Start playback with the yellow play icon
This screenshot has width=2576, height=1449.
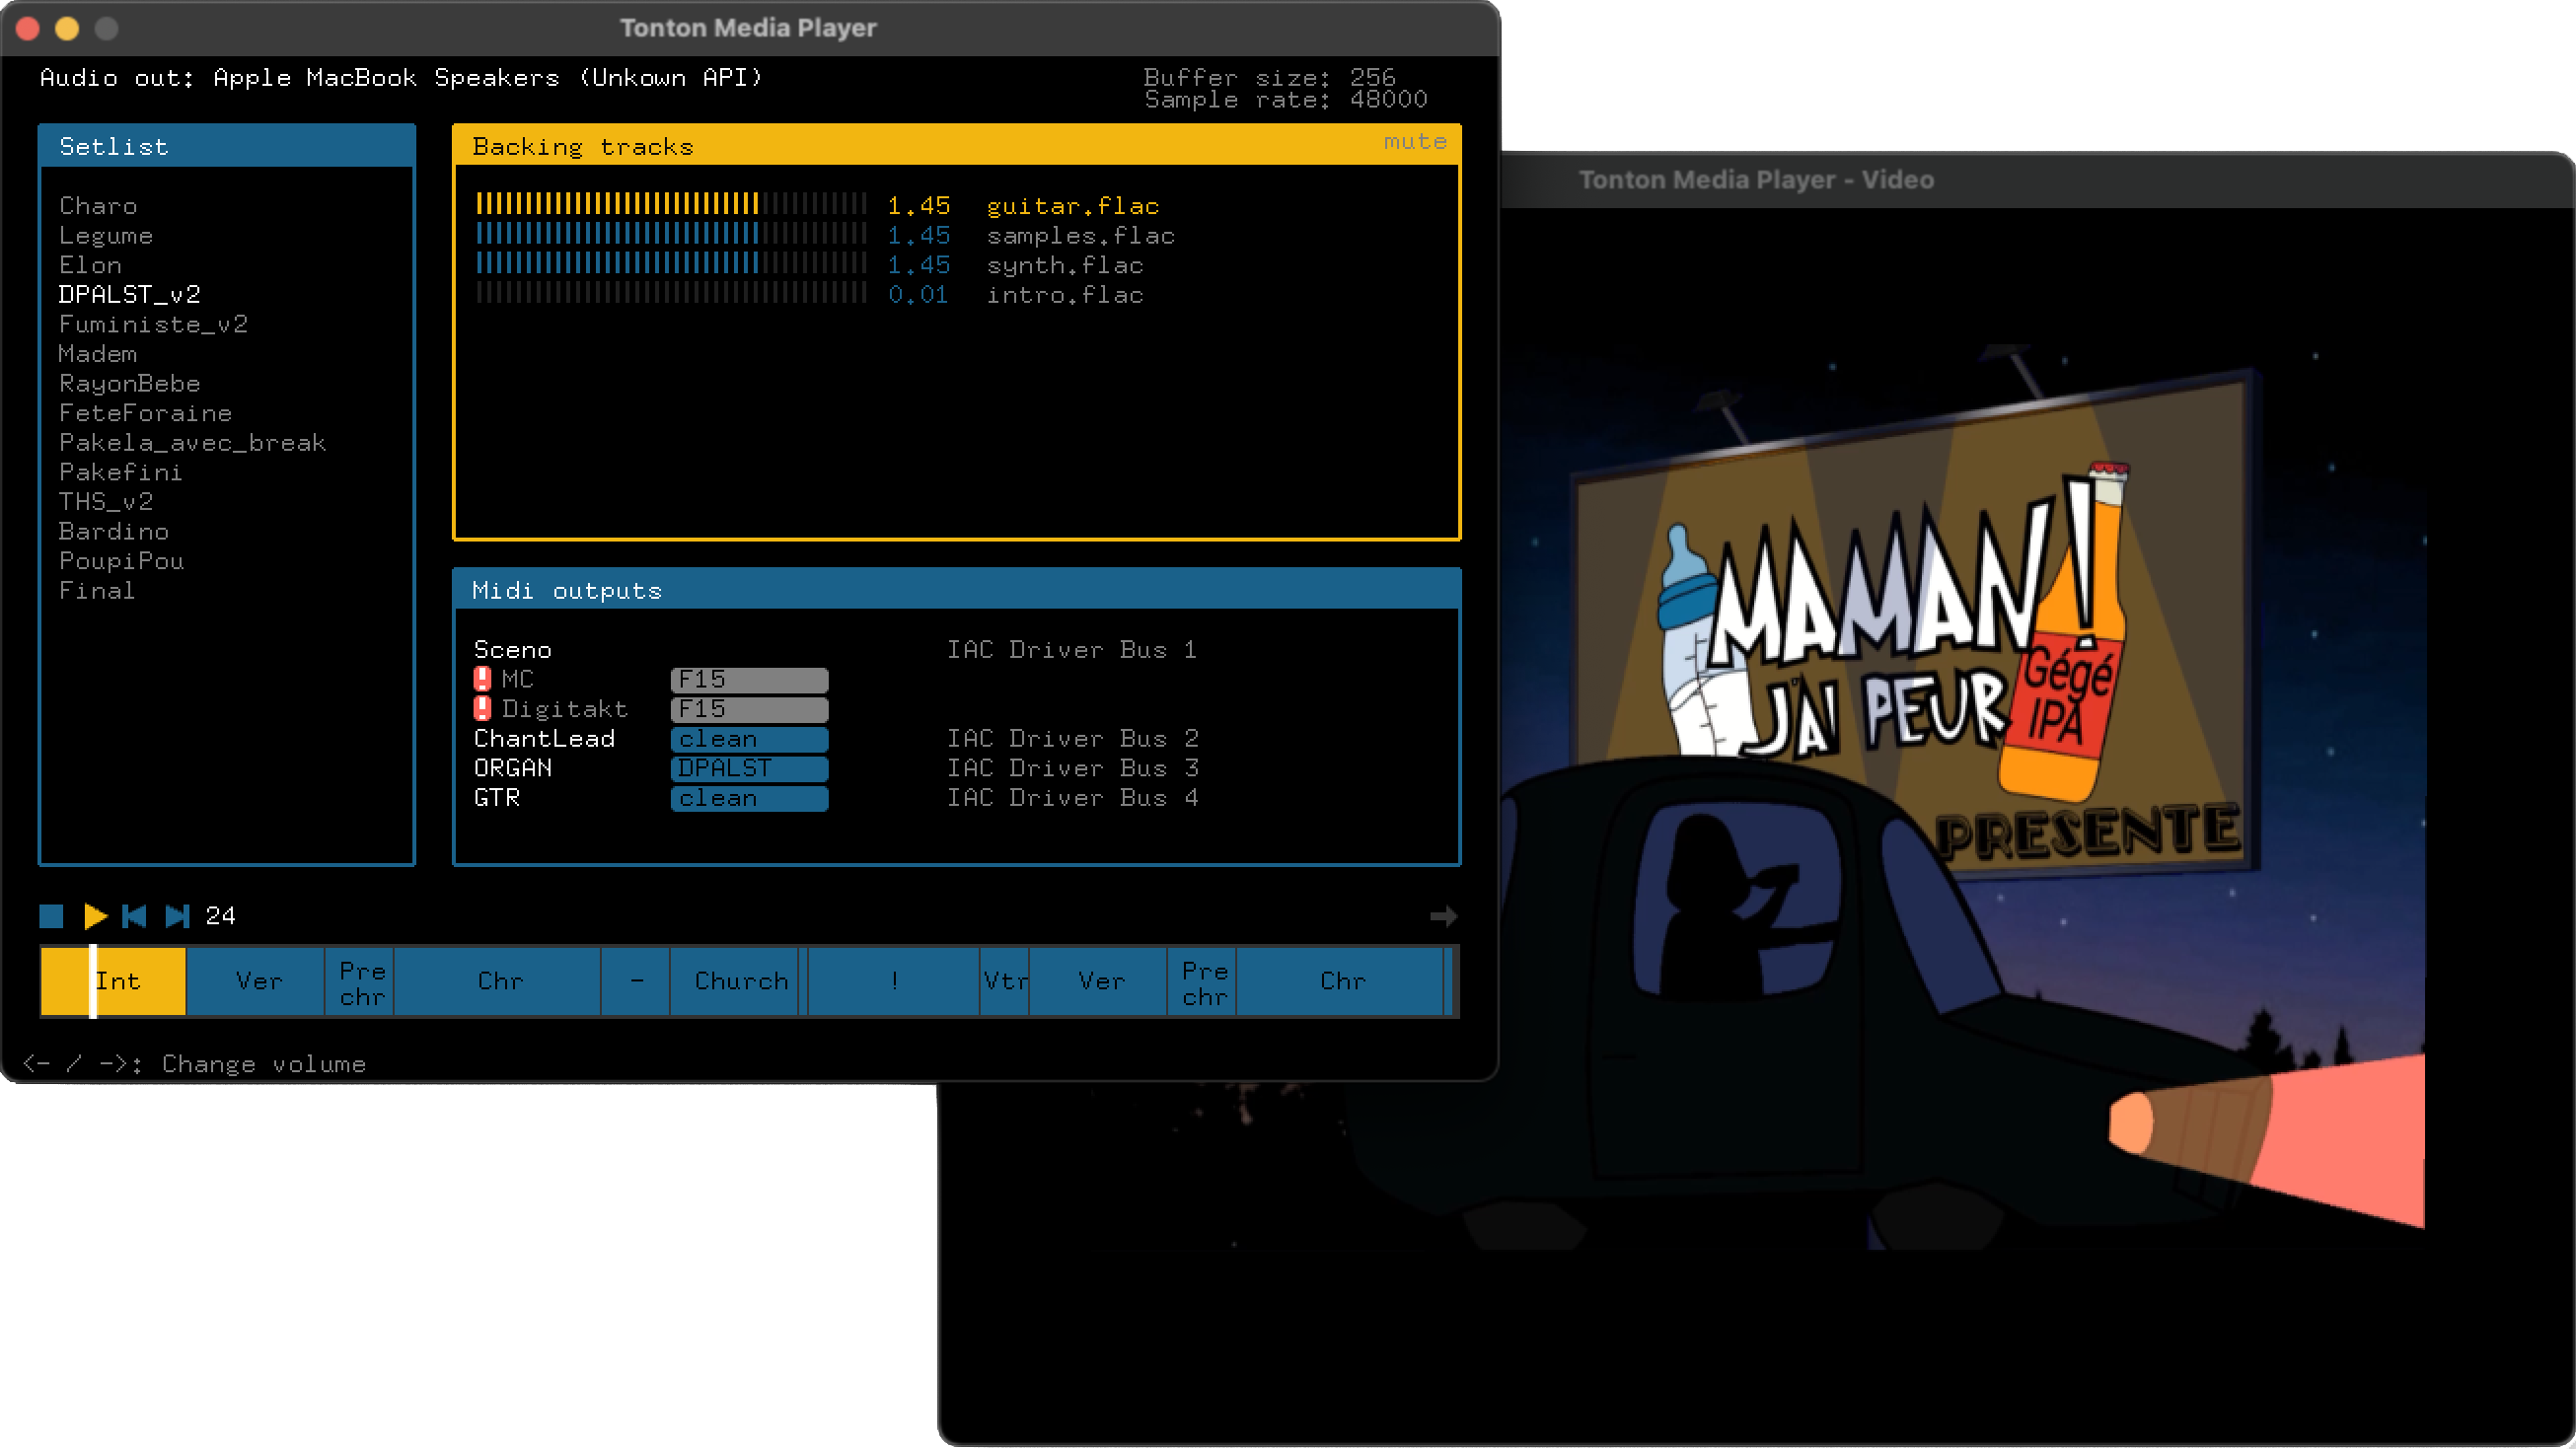point(95,916)
